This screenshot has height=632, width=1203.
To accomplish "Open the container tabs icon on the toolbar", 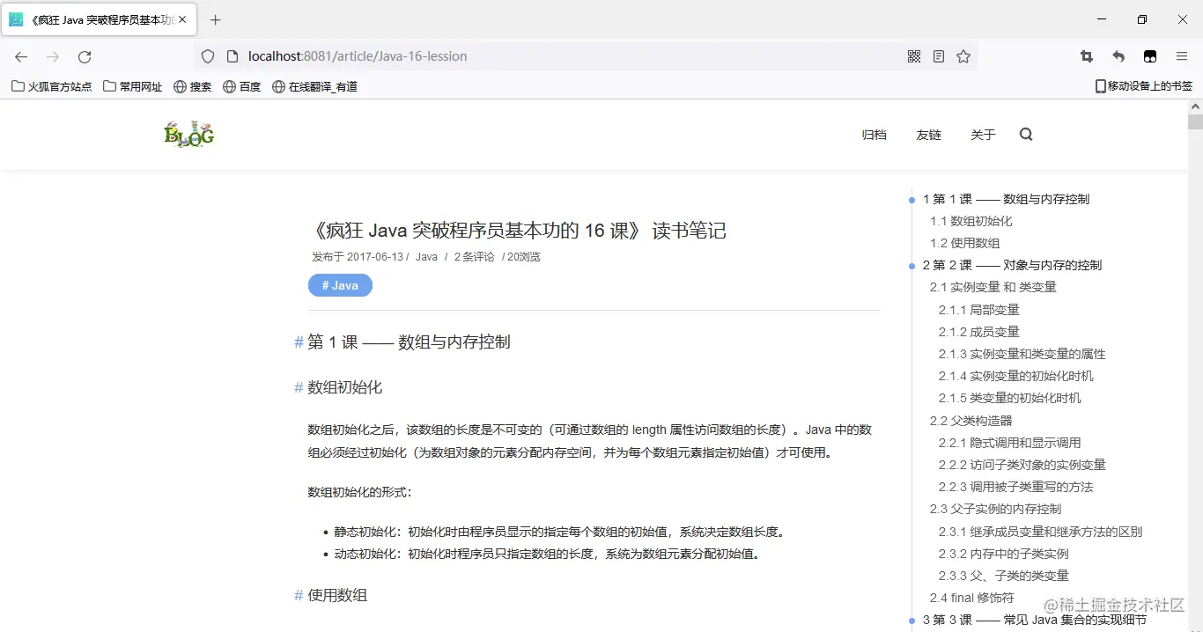I will [x=1149, y=55].
